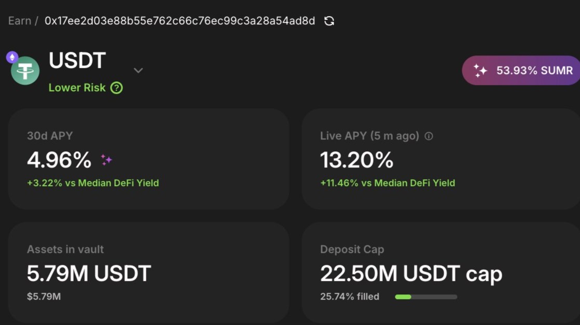Viewport: 580px width, 325px height.
Task: Click the refresh icon beside the address
Action: [329, 21]
